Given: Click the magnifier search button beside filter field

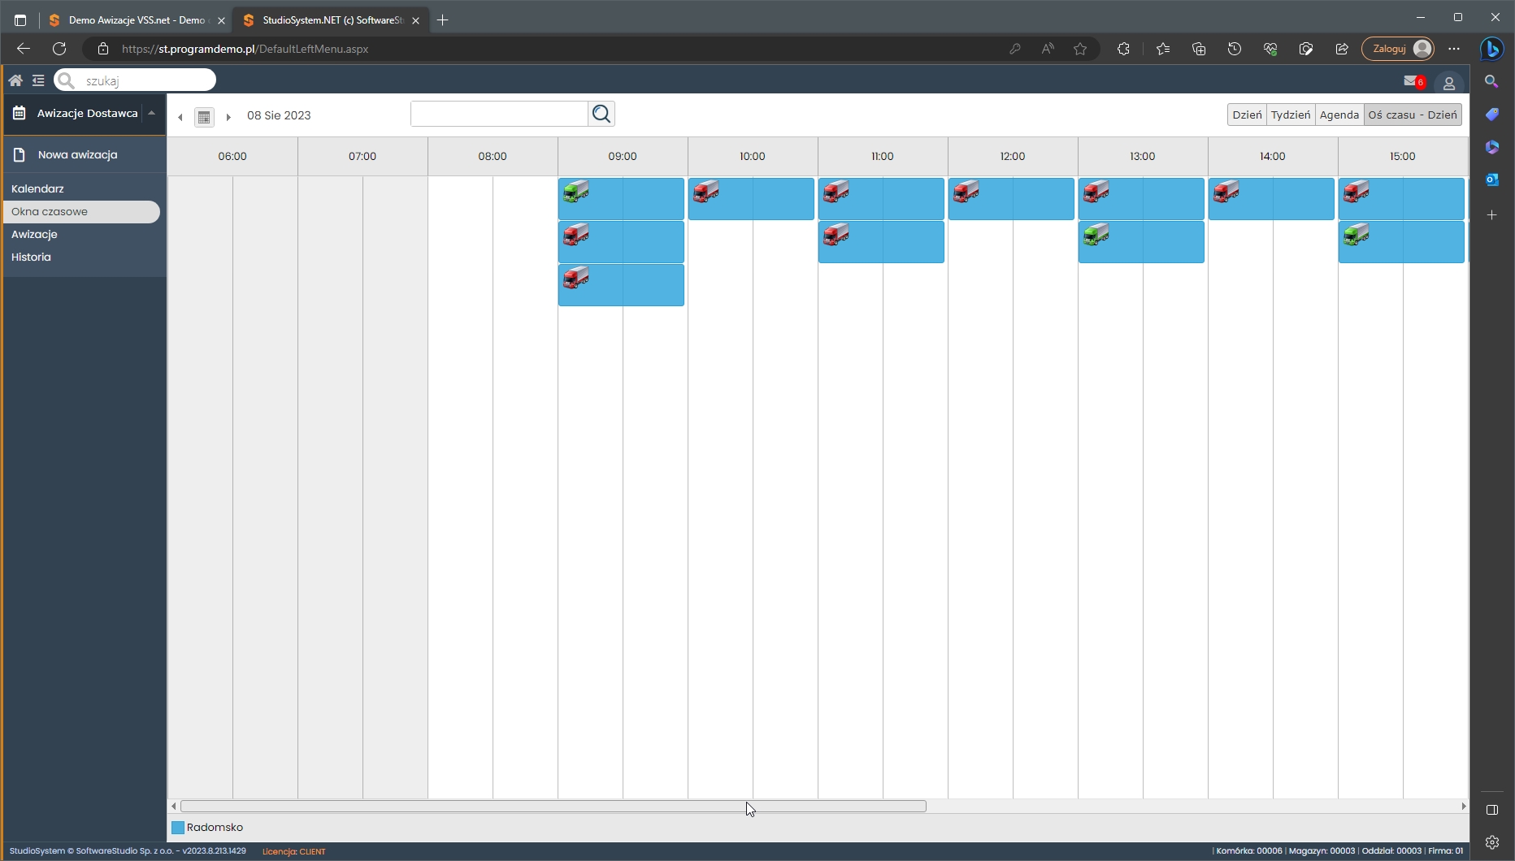Looking at the screenshot, I should tap(601, 115).
